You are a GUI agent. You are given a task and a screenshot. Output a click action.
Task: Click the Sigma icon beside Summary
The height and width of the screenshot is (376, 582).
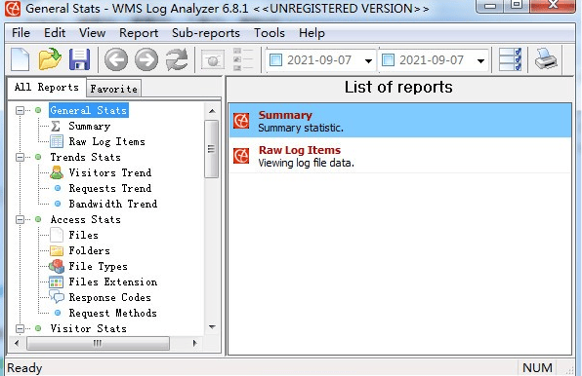[x=56, y=127]
